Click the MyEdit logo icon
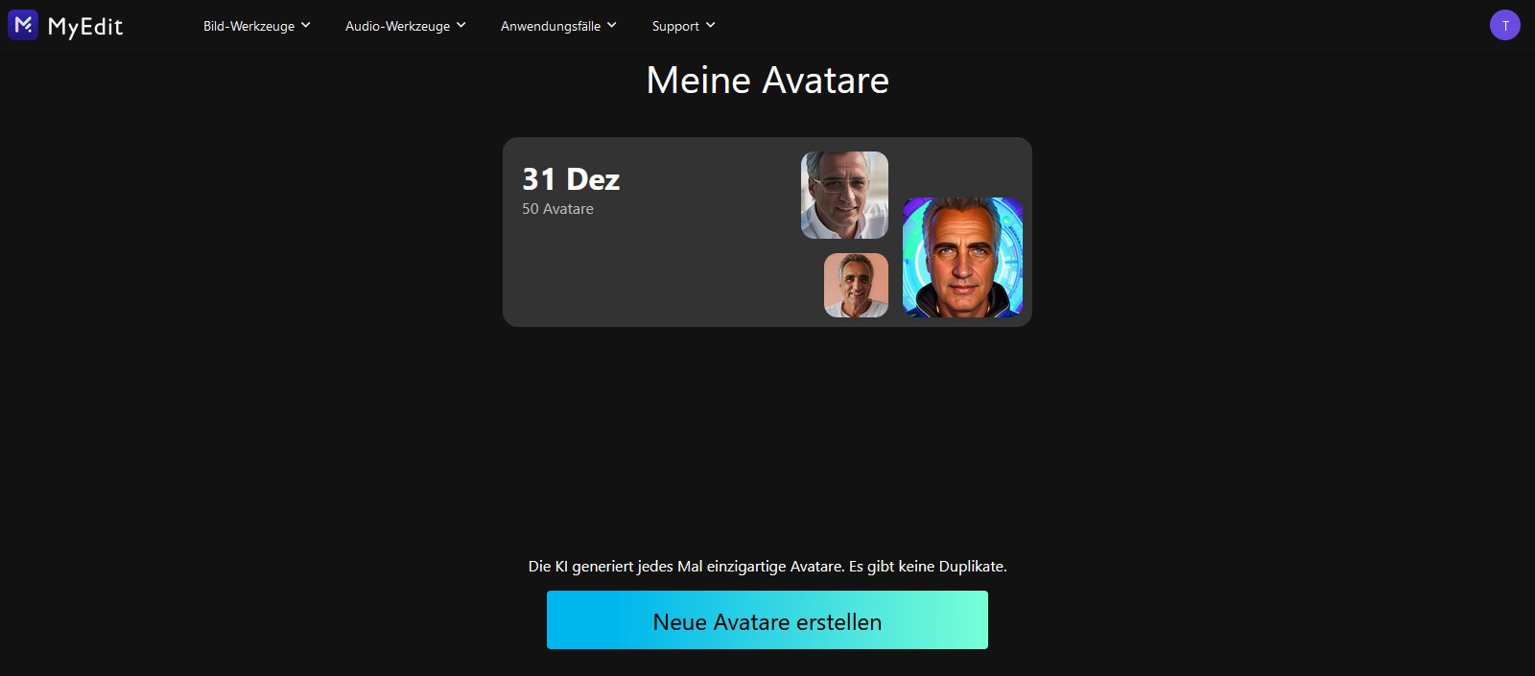 click(x=23, y=25)
